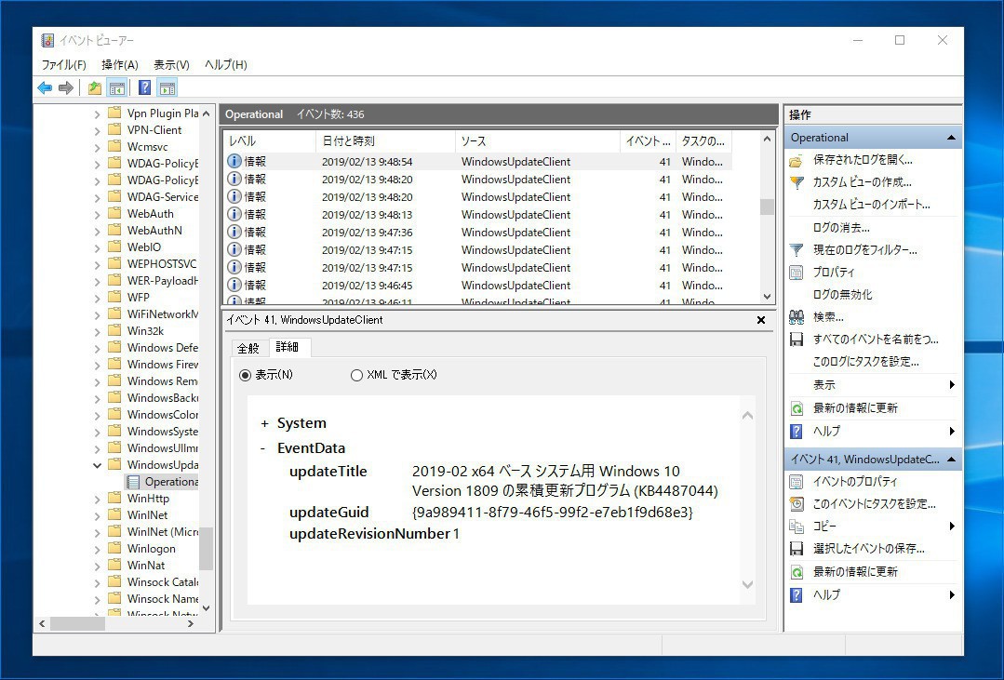Select the XML で表示(X) radio button
The width and height of the screenshot is (1004, 680).
356,375
